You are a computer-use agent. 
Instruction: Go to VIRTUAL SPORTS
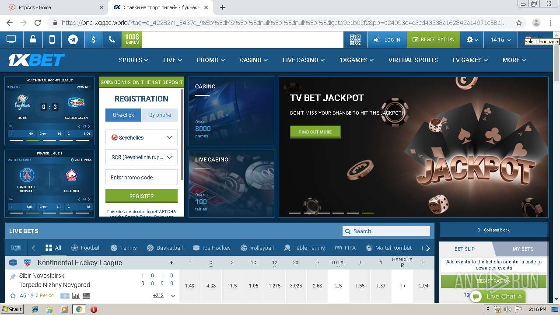pyautogui.click(x=413, y=60)
